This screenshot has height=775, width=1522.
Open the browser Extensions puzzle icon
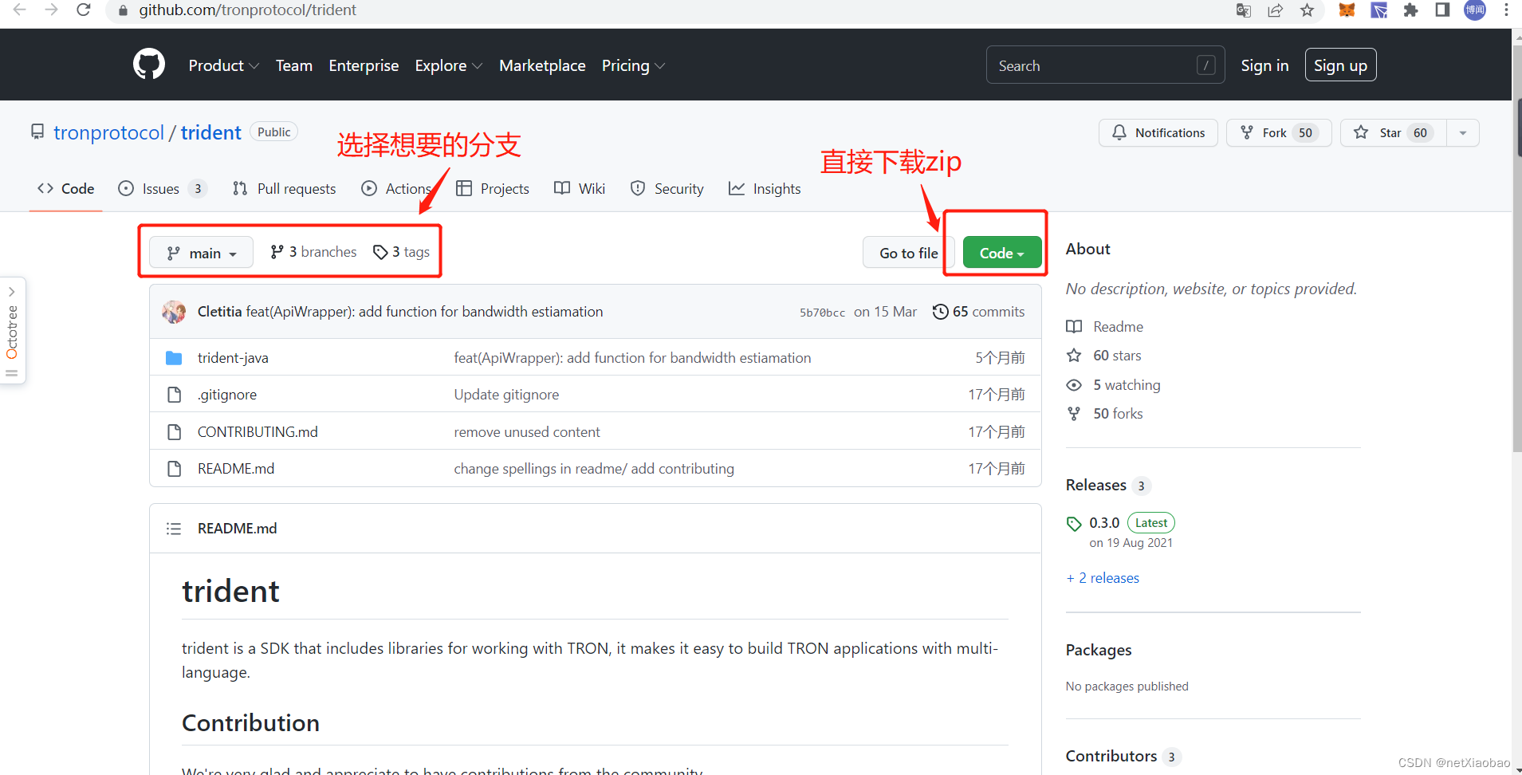(x=1410, y=10)
